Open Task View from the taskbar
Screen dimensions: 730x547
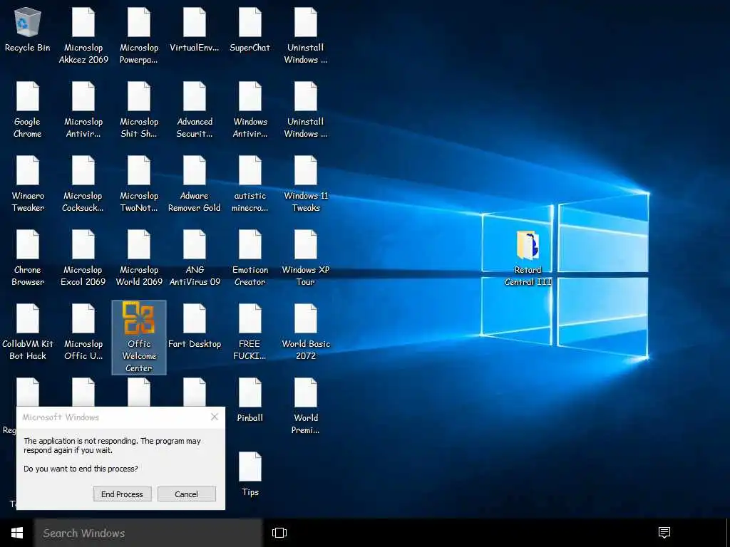[279, 533]
